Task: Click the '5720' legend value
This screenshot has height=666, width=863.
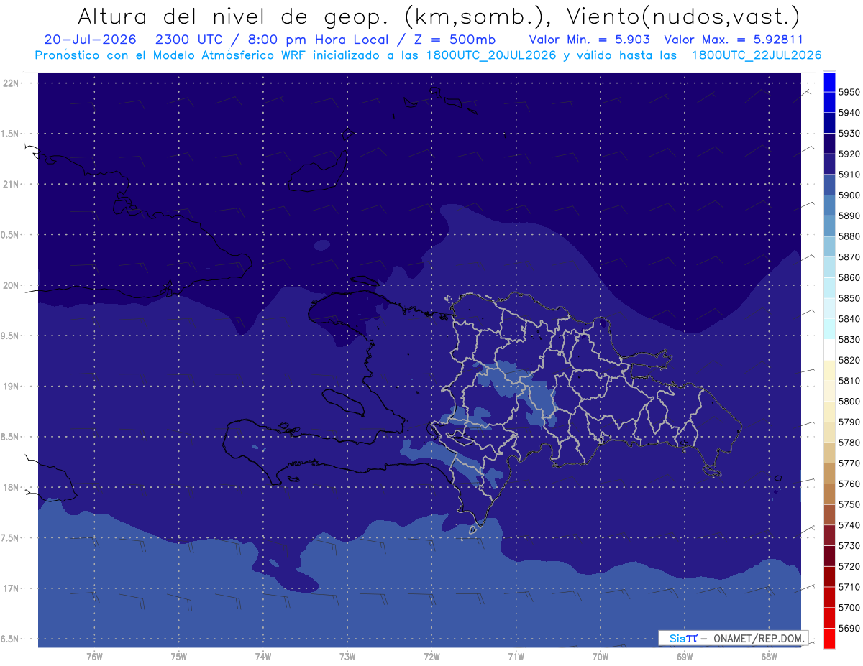Action: click(849, 567)
